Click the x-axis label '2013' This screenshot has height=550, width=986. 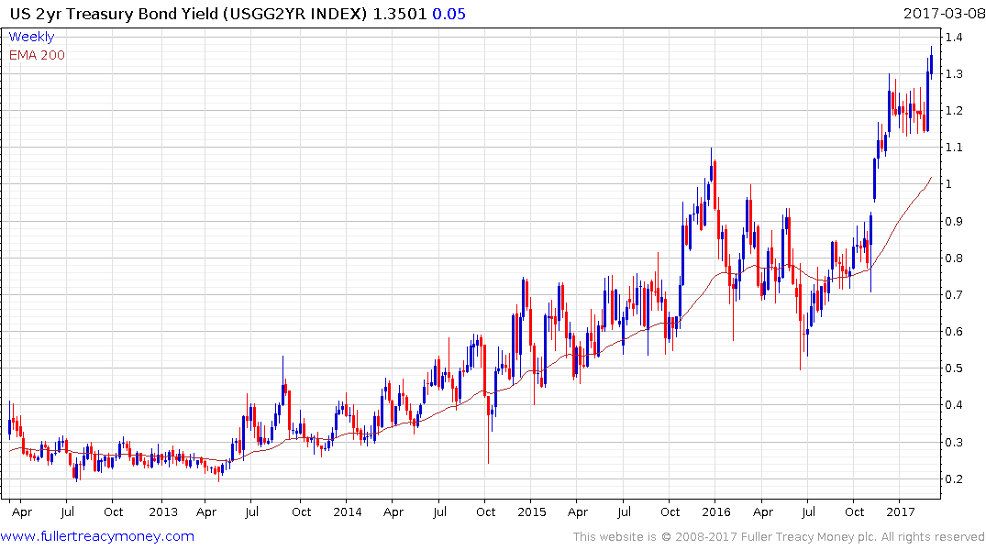163,511
